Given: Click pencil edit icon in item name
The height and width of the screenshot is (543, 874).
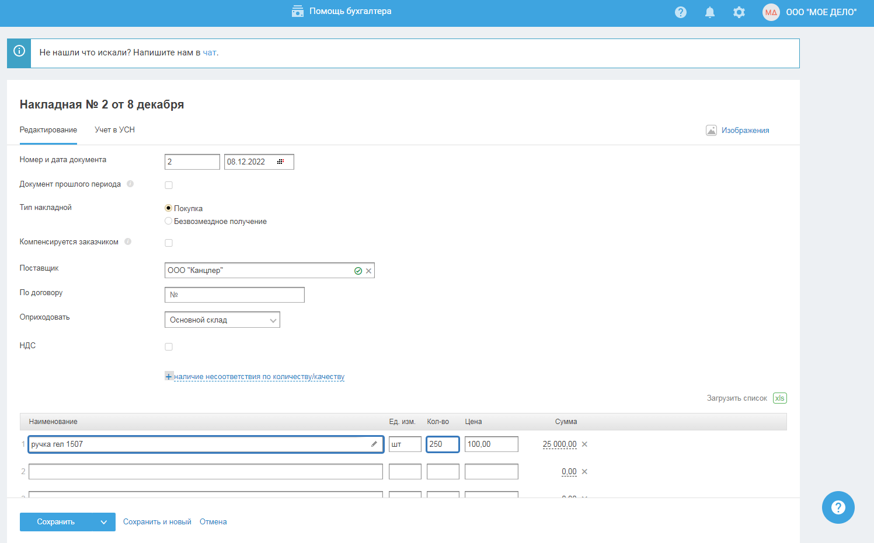Looking at the screenshot, I should pos(374,444).
